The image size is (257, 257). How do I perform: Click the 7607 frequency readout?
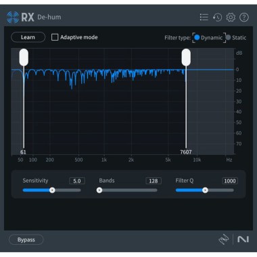point(186,152)
